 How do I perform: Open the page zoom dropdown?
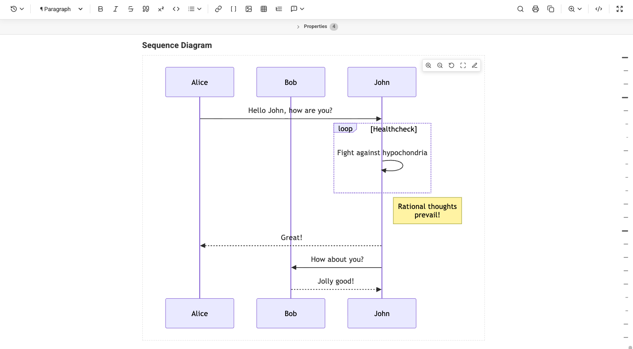coord(575,9)
